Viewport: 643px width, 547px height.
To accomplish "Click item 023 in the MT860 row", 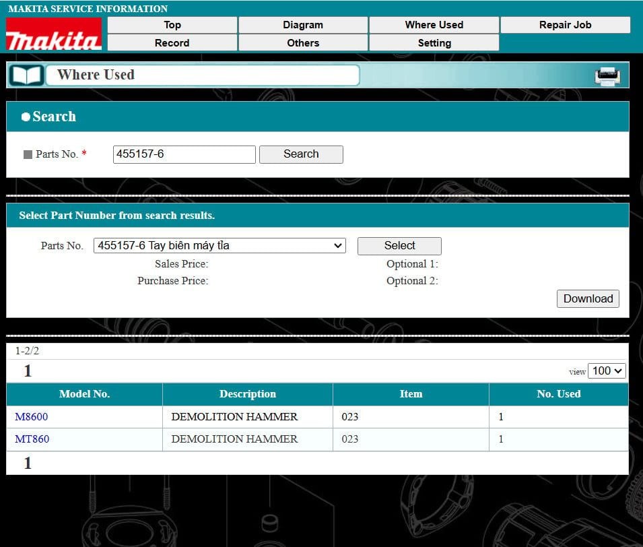I will pos(350,439).
